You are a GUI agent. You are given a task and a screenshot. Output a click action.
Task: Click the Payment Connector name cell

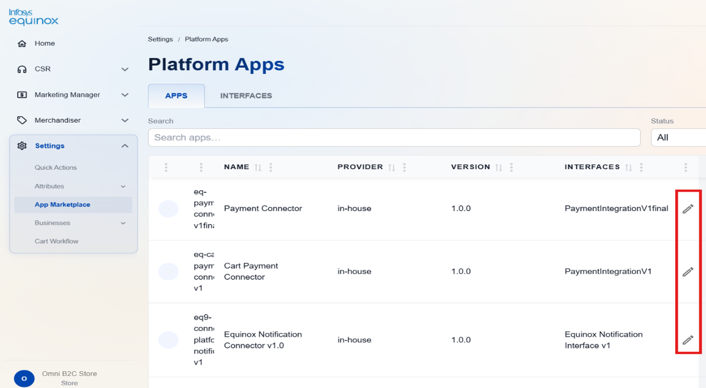point(263,209)
